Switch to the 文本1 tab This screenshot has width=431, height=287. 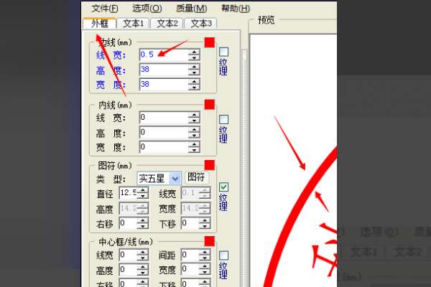[x=133, y=24]
